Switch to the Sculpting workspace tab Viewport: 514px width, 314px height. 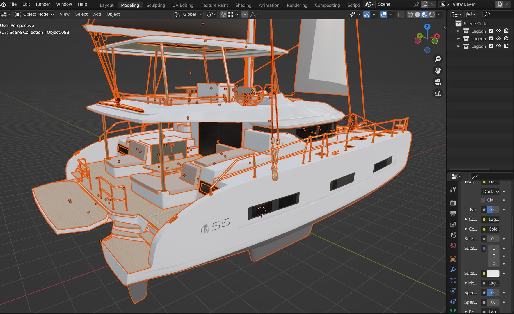[156, 5]
